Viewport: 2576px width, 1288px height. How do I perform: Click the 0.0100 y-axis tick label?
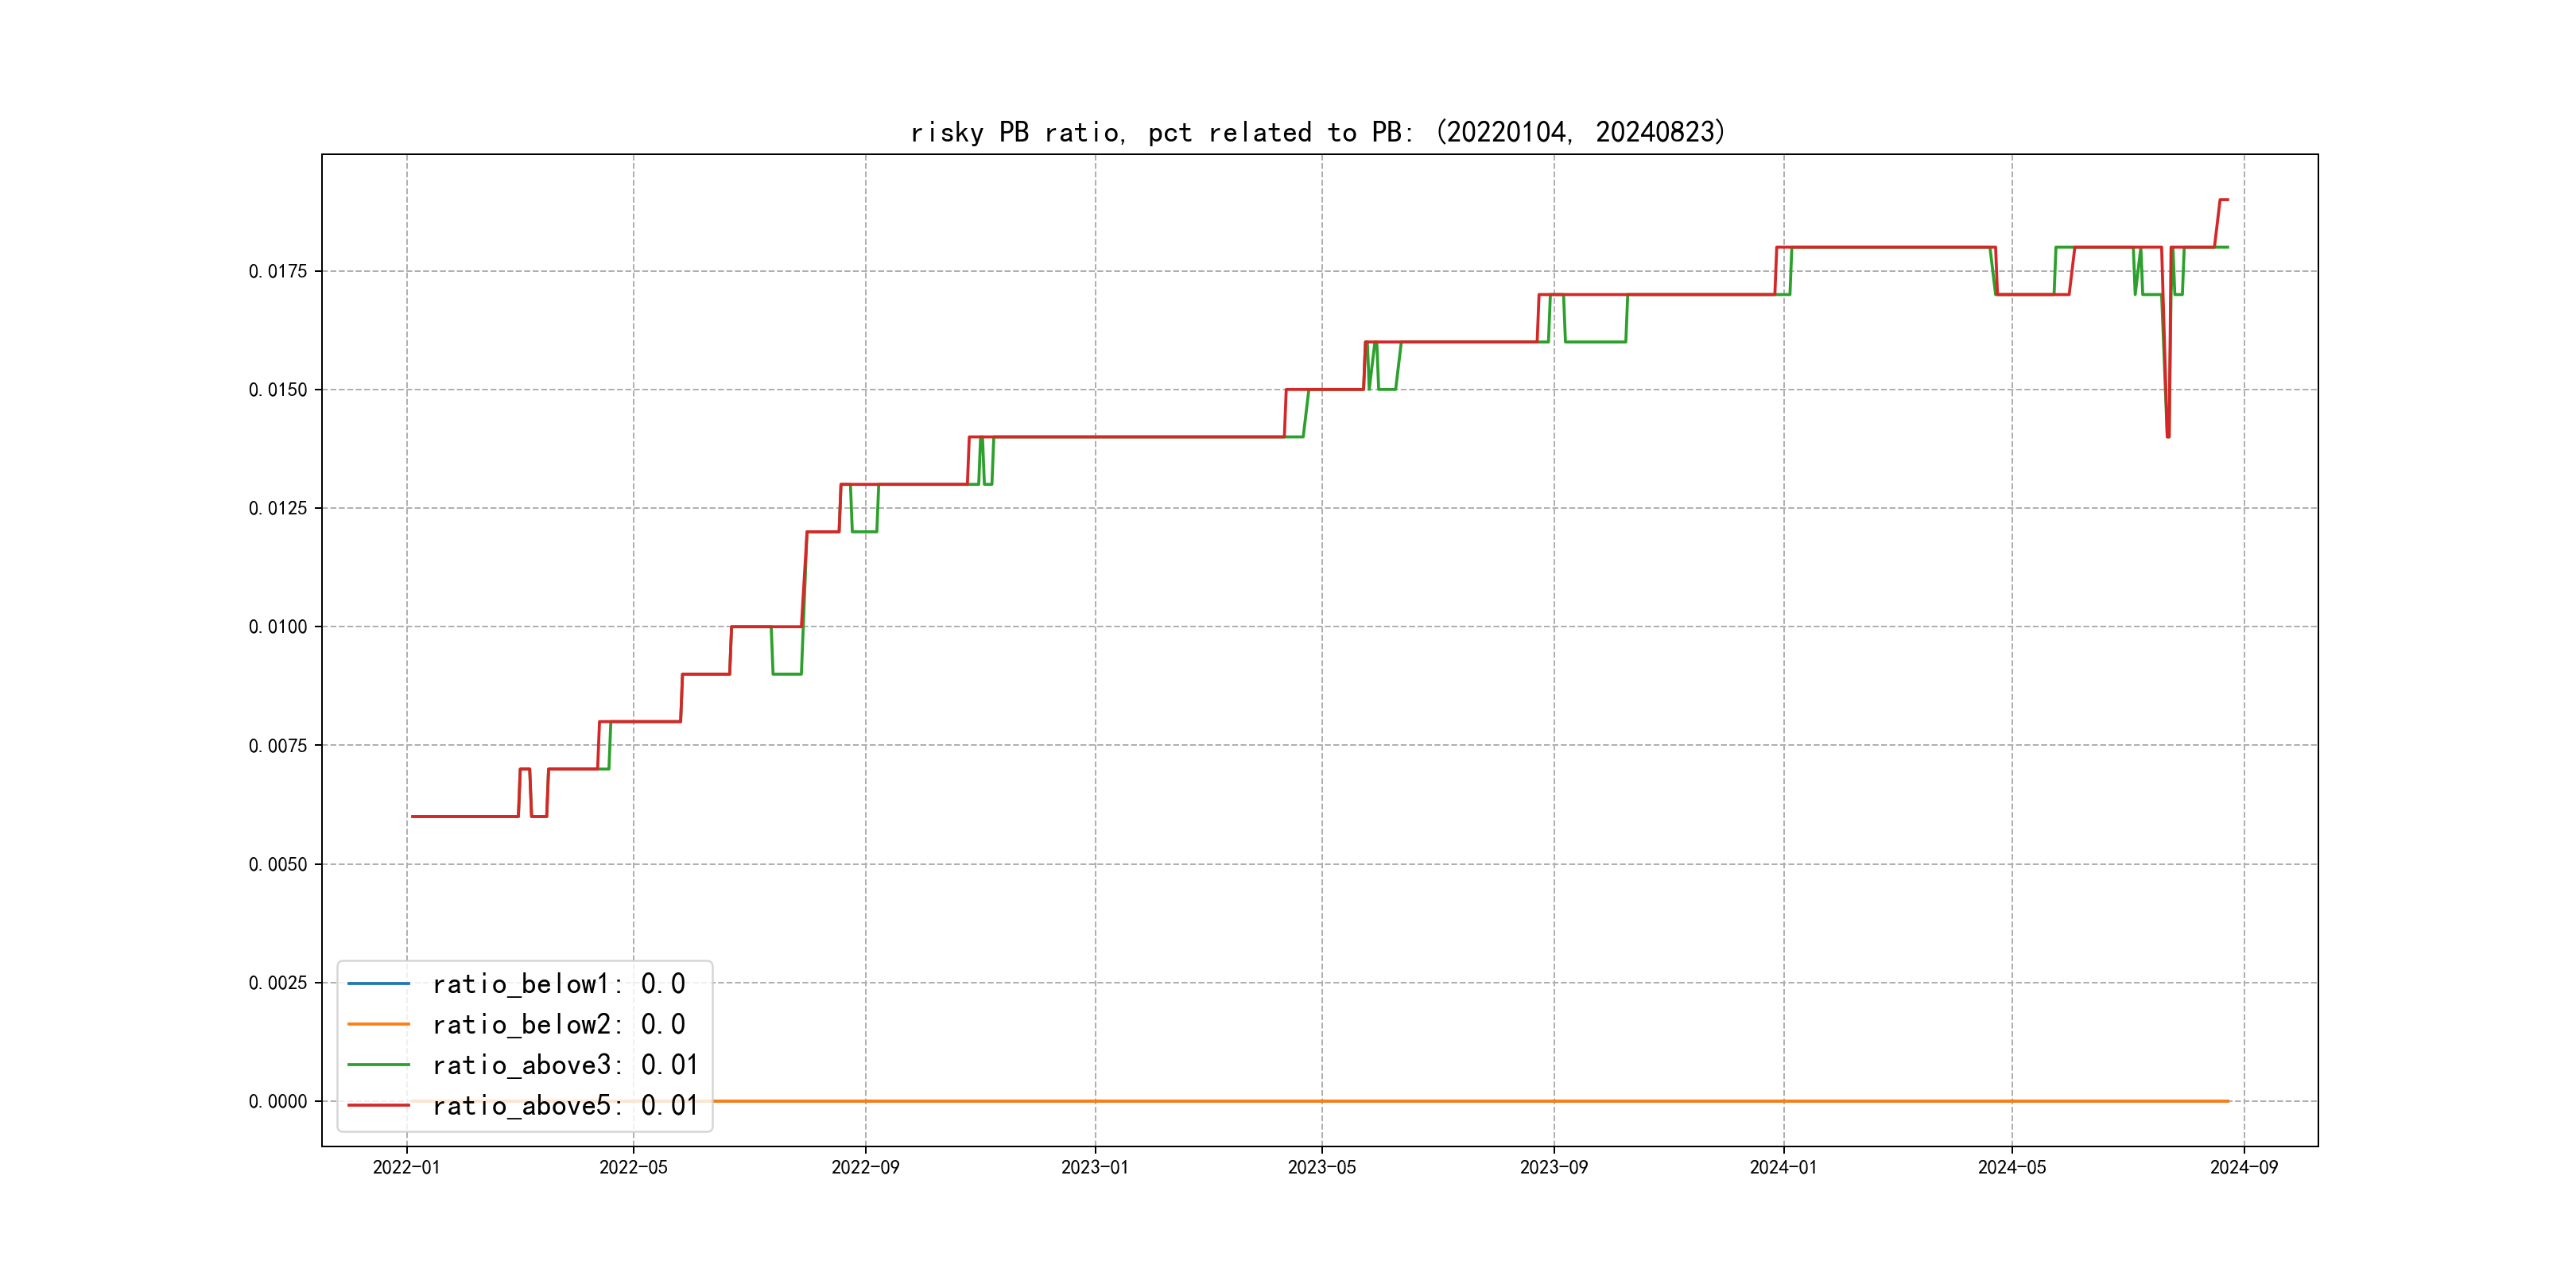tap(278, 627)
